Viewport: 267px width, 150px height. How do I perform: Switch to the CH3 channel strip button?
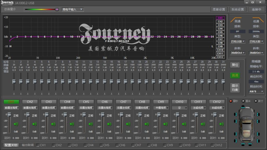48,102
